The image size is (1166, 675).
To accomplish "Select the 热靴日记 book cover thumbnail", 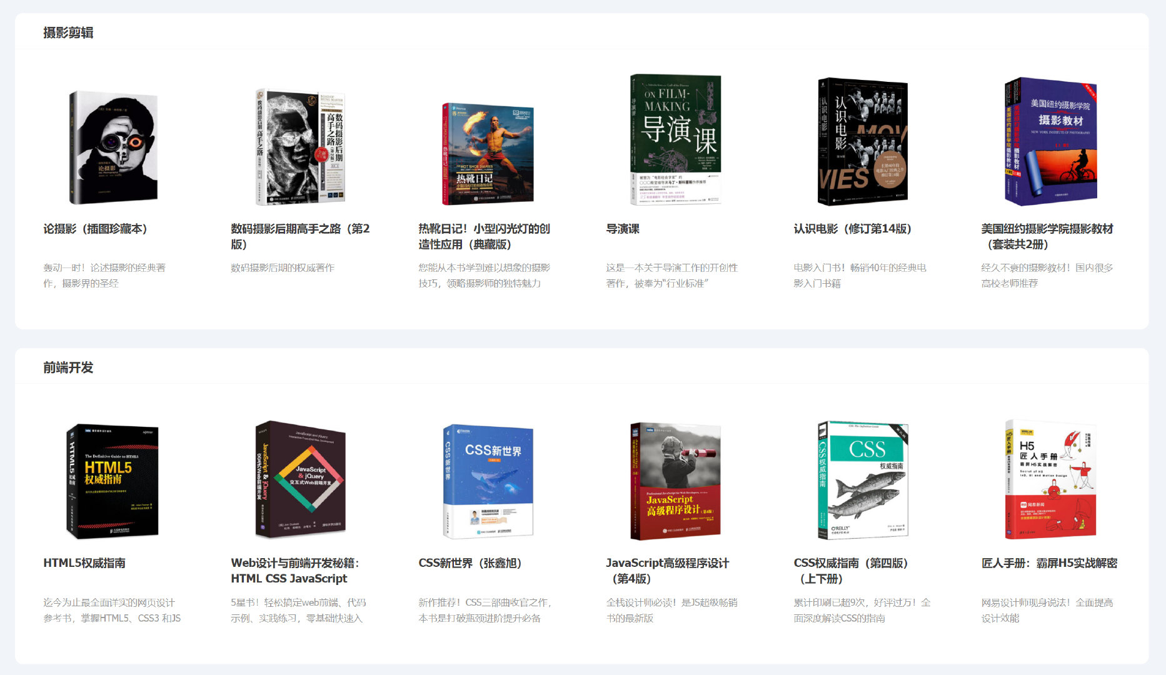I will [x=488, y=154].
